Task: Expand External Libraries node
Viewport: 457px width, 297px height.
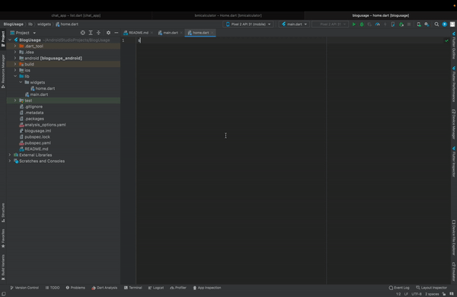Action: 10,155
